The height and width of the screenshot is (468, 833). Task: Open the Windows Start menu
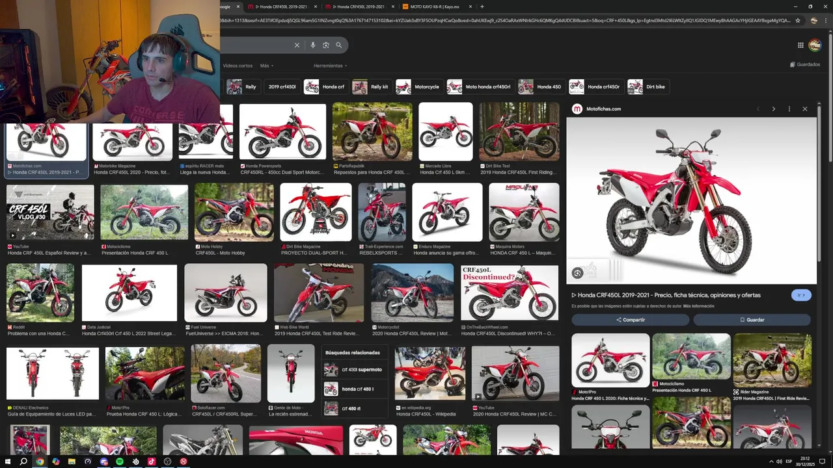tap(7, 461)
